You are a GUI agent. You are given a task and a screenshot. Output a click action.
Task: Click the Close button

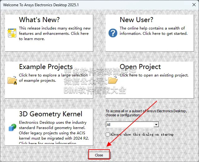click(x=99, y=155)
